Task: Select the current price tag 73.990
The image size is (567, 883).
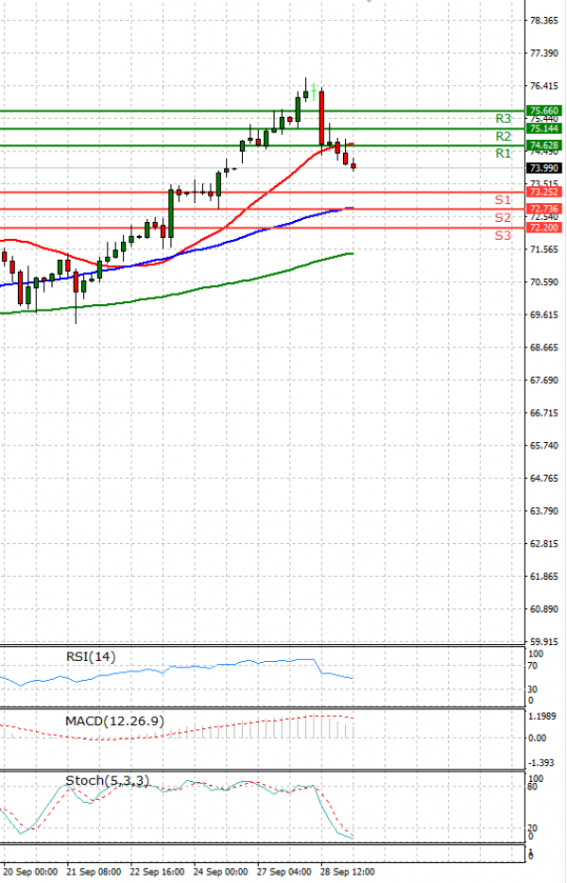Action: [x=544, y=168]
